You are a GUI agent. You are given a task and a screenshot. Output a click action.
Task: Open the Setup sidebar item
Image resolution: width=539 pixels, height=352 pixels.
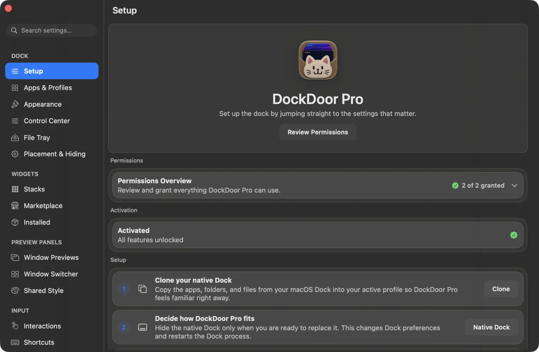(52, 71)
